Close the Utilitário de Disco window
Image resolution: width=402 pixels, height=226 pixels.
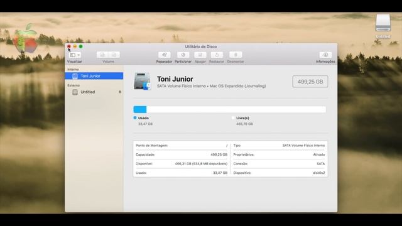click(69, 46)
